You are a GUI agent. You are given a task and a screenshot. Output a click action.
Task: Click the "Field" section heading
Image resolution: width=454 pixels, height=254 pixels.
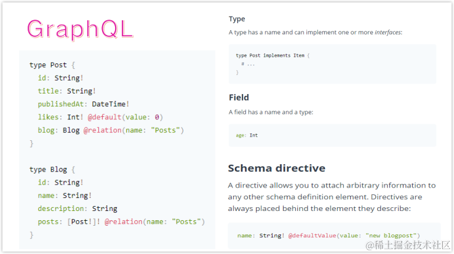click(239, 97)
